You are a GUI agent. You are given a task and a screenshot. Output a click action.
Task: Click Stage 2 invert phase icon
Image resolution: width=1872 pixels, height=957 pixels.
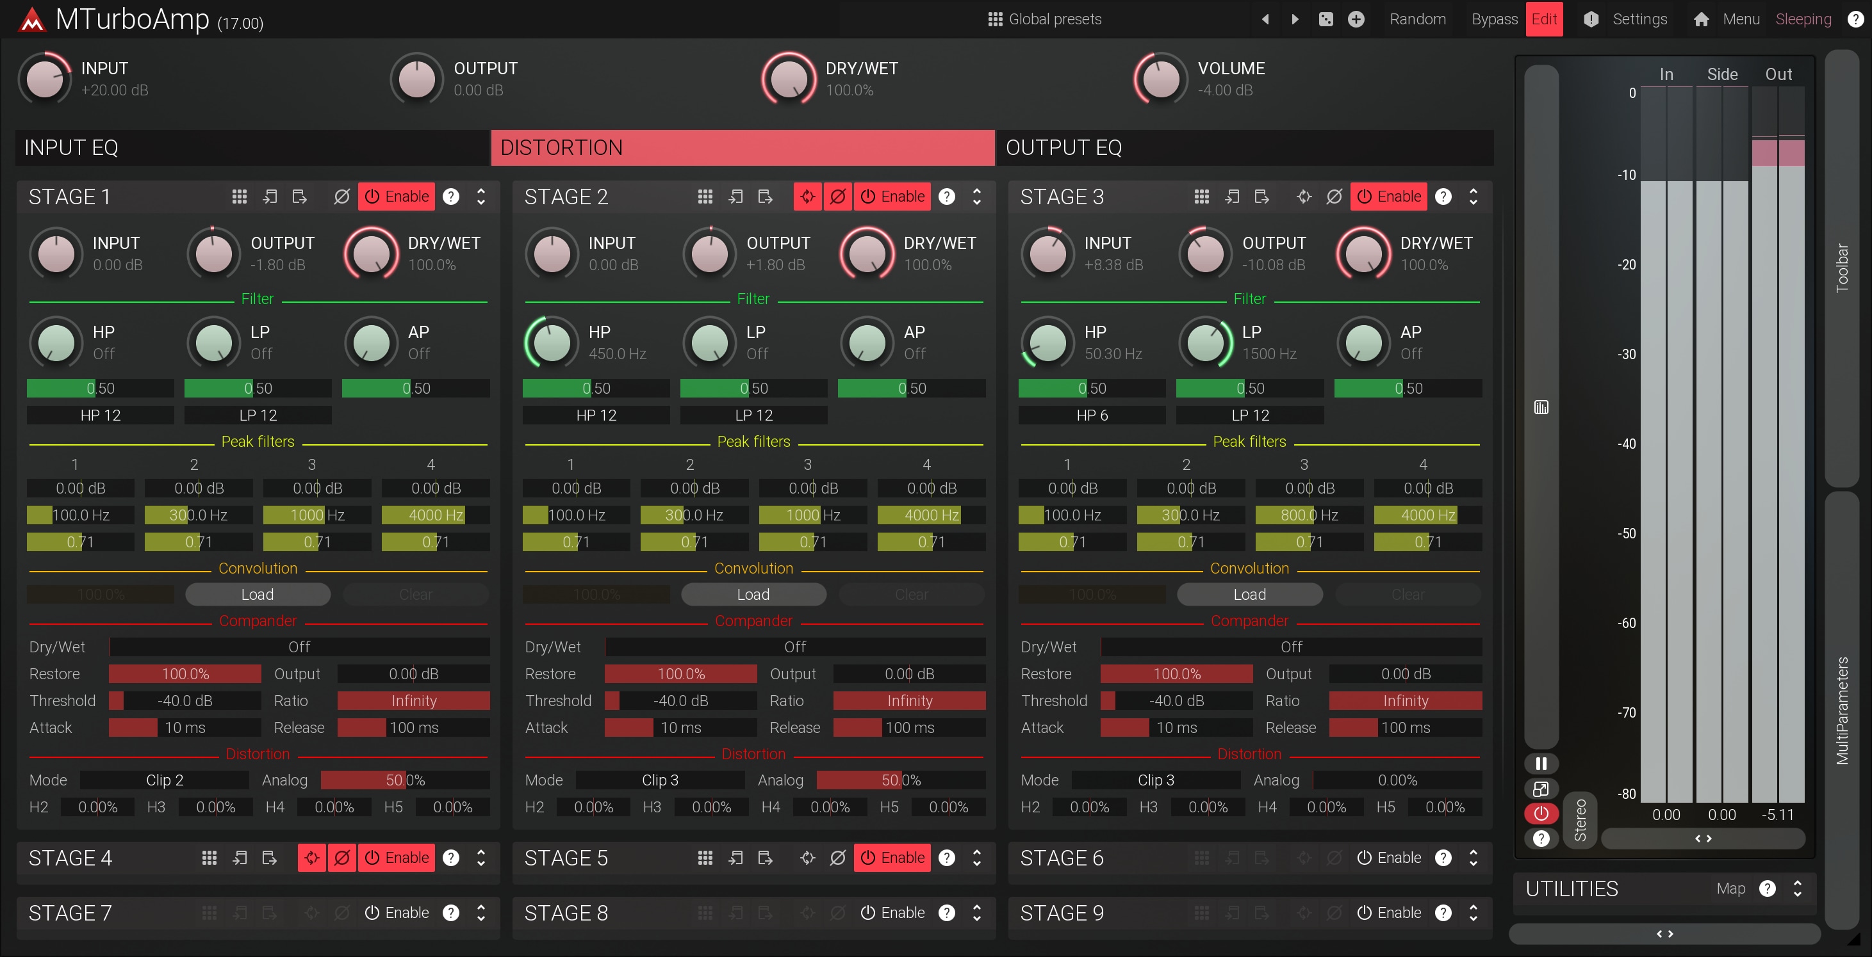pyautogui.click(x=837, y=197)
